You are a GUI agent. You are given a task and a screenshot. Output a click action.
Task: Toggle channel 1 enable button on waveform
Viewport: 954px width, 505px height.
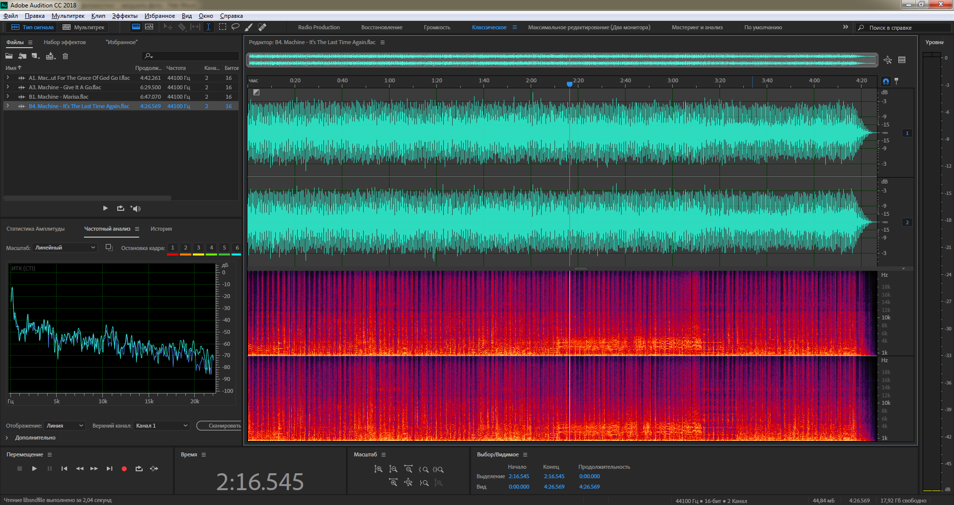907,133
